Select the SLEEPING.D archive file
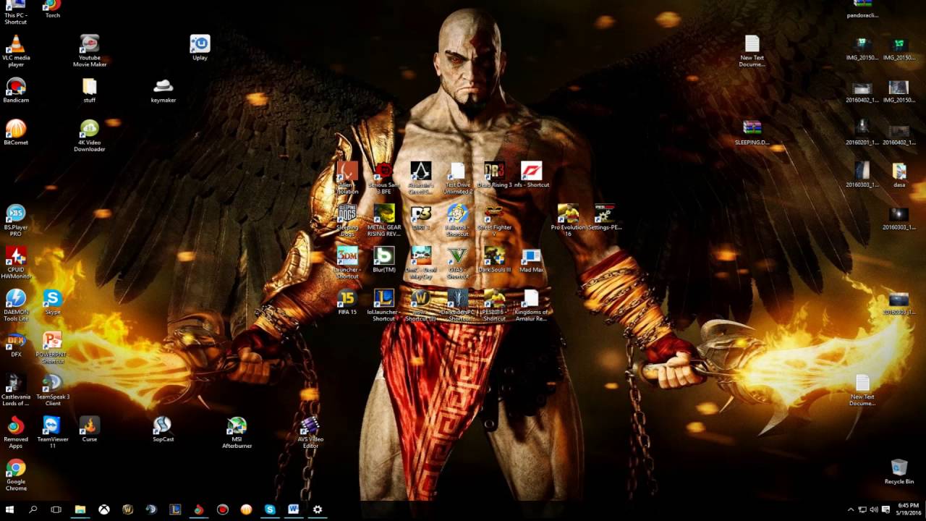The width and height of the screenshot is (926, 521). coord(752,133)
